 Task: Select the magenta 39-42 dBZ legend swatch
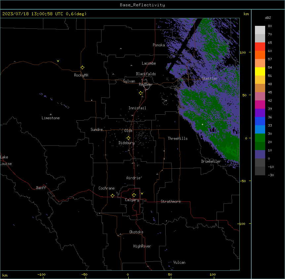coord(260,104)
